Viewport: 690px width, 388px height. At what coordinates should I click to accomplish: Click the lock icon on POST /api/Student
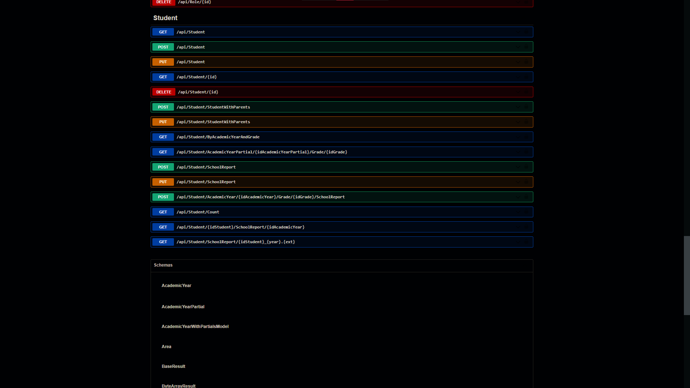pyautogui.click(x=526, y=47)
